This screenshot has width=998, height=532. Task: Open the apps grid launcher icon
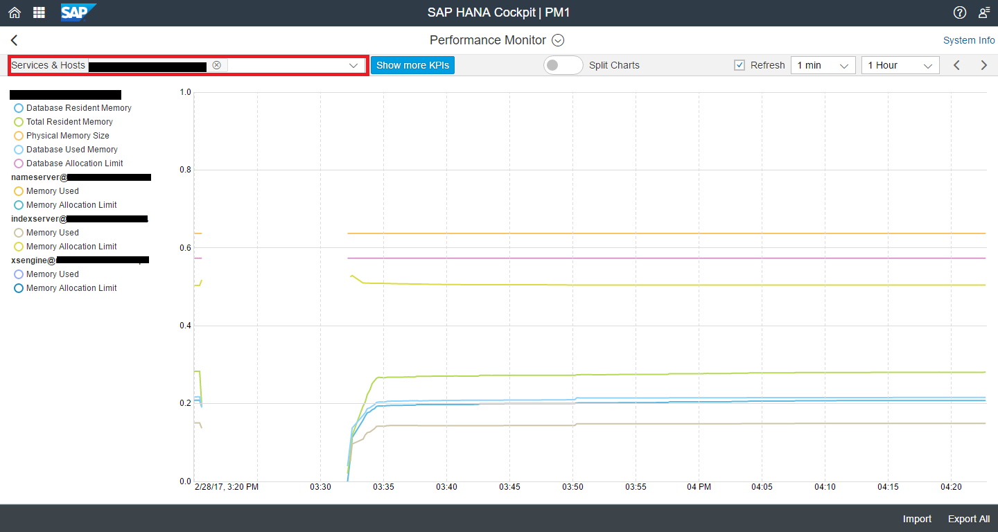40,12
